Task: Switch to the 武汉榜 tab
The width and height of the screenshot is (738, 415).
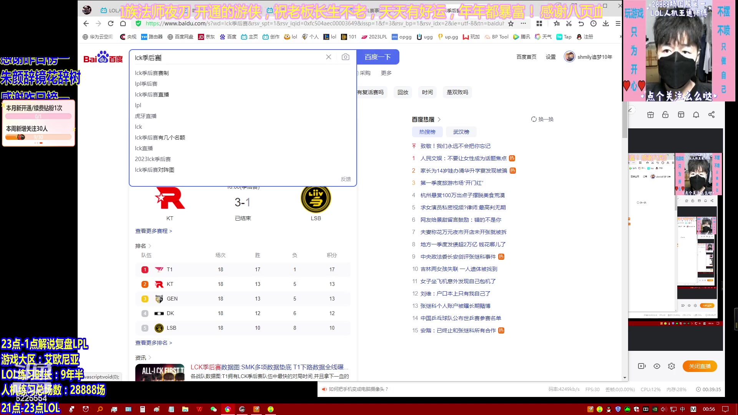Action: click(x=461, y=132)
